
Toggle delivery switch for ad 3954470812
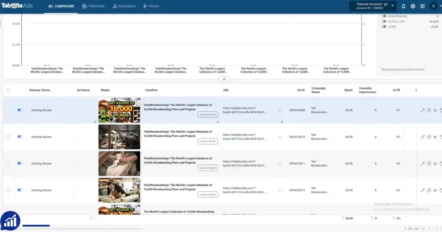click(x=20, y=190)
